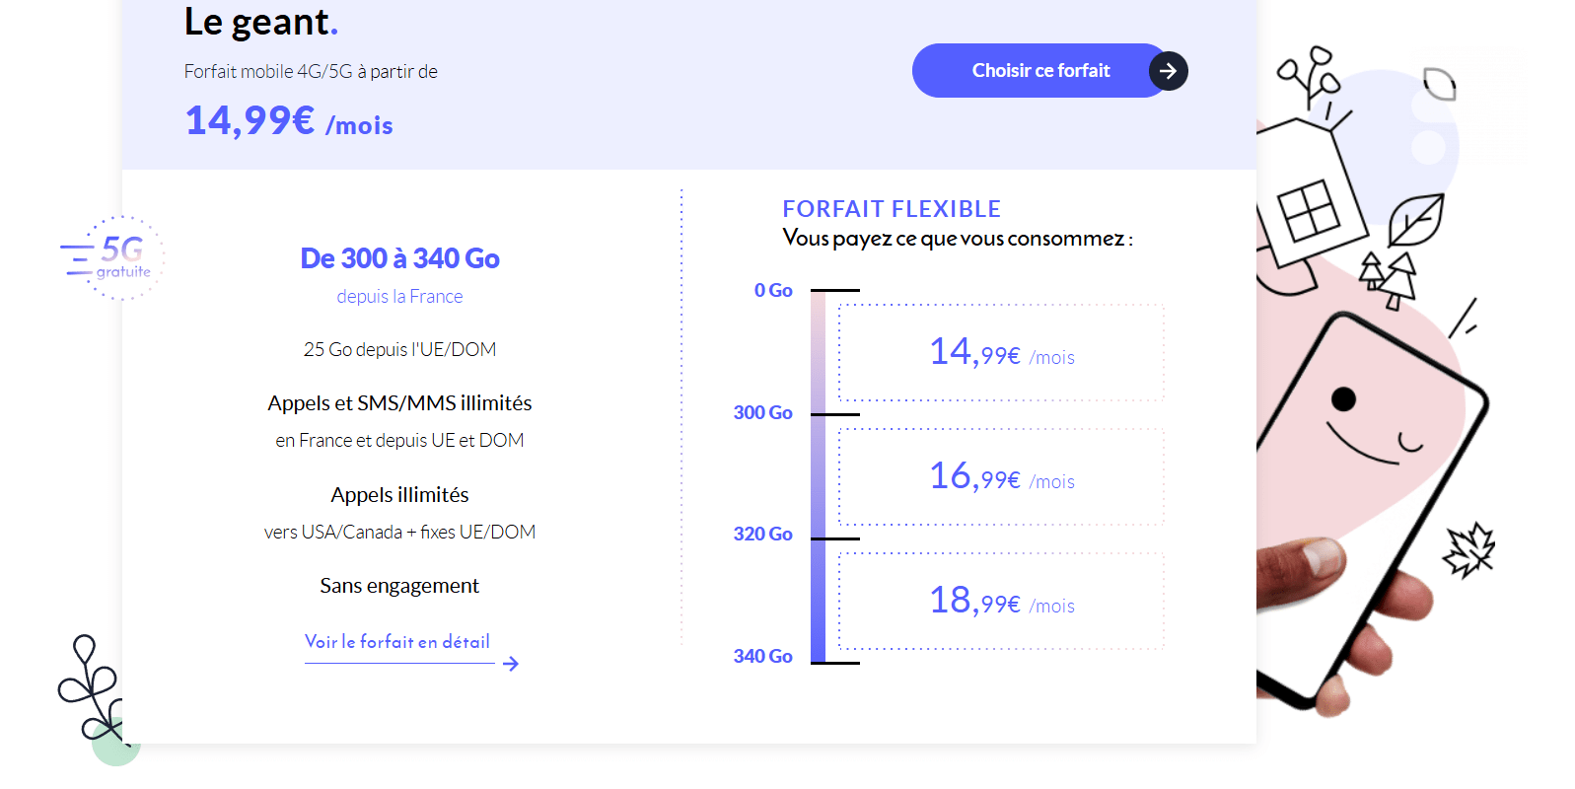Viewport: 1575px width, 789px height.
Task: Select the 16,99€ per month tier box
Action: (1001, 477)
